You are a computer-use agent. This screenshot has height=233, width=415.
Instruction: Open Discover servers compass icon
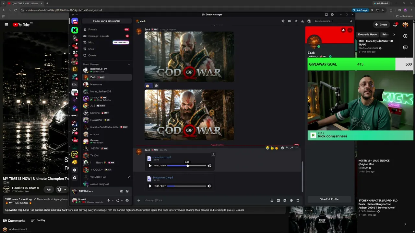pyautogui.click(x=75, y=178)
